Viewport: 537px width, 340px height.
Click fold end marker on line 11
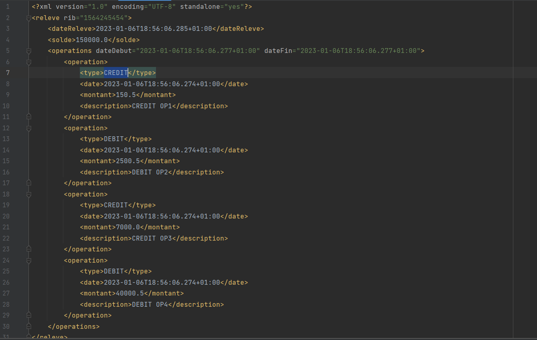point(28,117)
